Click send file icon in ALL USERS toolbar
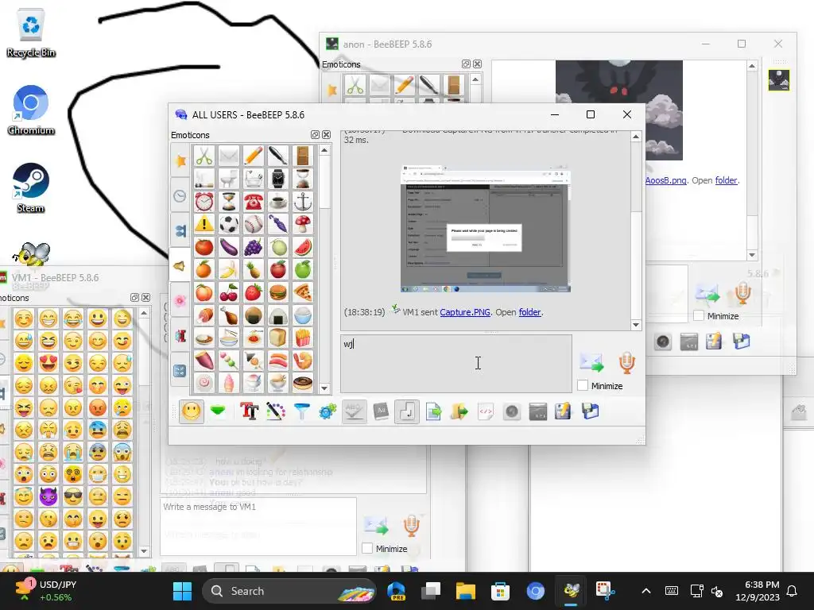Screen dimensions: 814x610 click(433, 412)
